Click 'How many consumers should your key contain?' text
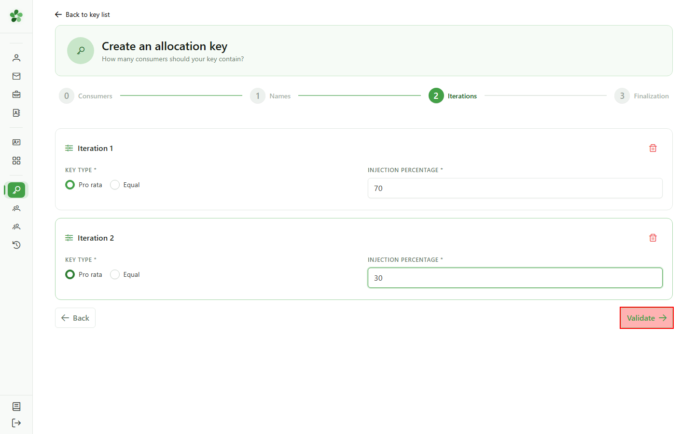 173,59
